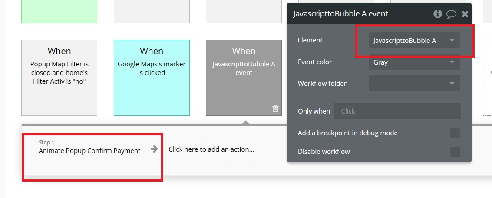Close the JavascripttoBubble A event panel
This screenshot has width=492, height=198.
click(x=465, y=14)
